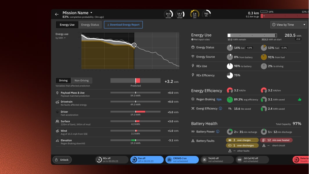Go back with the left arrow icon
Viewport: 309px width, 174px height.
57,14
